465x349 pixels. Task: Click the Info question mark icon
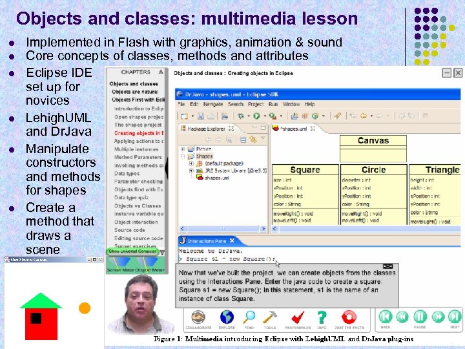(322, 317)
